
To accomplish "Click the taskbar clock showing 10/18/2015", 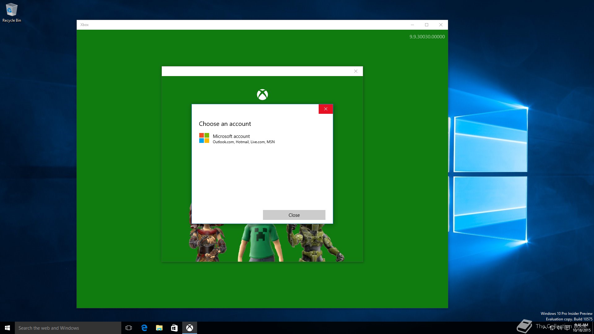I will pos(582,328).
